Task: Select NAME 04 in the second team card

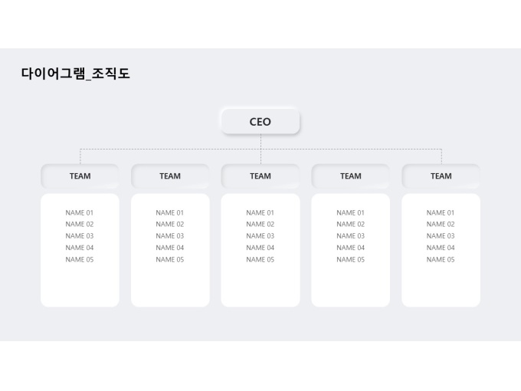Action: [170, 248]
